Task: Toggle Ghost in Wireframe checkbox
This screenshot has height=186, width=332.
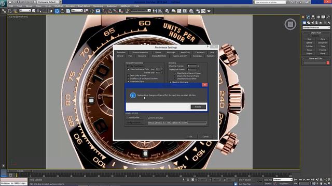Action: pos(171,82)
